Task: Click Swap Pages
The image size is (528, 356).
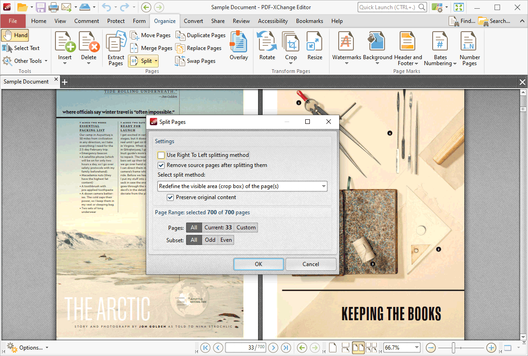Action: [x=196, y=61]
